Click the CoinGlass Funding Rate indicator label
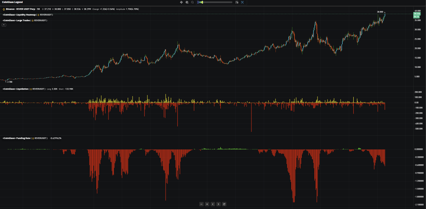The width and height of the screenshot is (426, 209). (25, 138)
